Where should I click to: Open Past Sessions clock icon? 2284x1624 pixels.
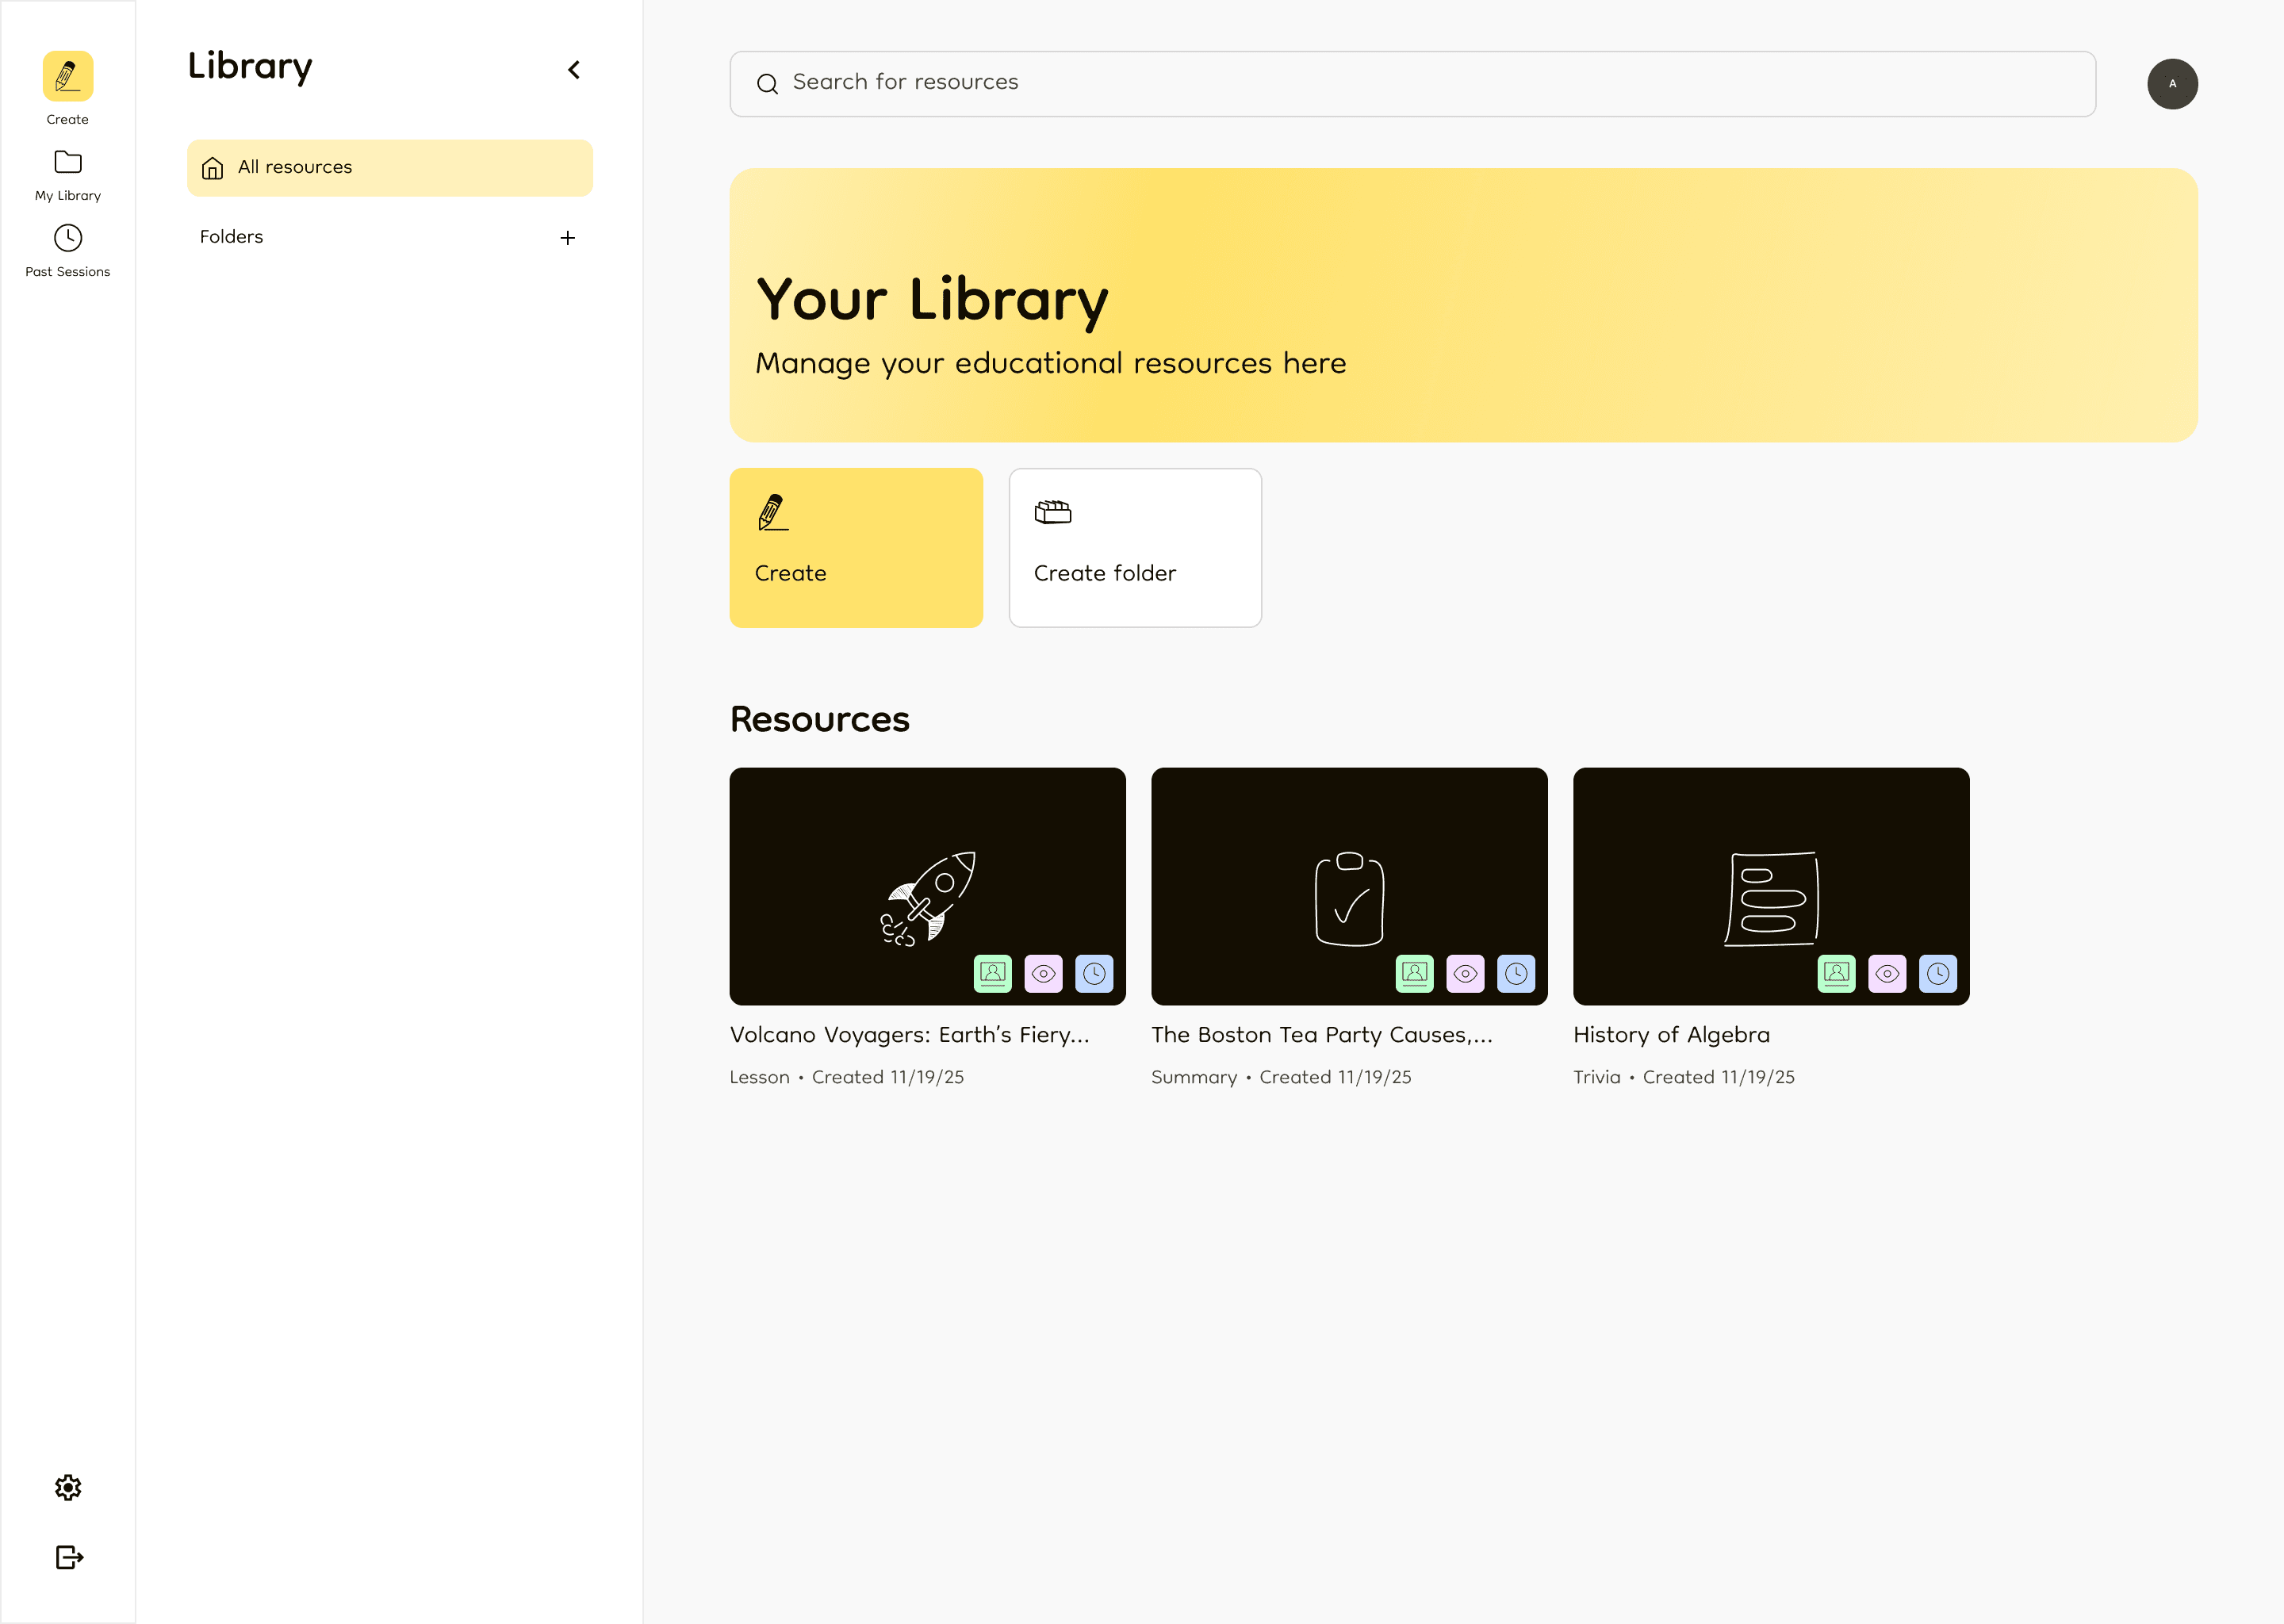tap(67, 238)
